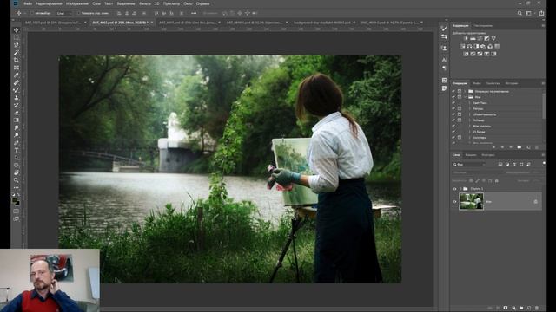Click the play action button in Actions panel
This screenshot has height=312, width=556.
[511, 147]
